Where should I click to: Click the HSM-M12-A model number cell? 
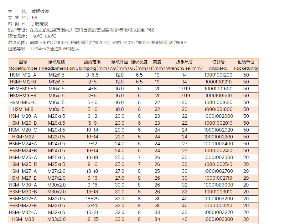click(23, 75)
